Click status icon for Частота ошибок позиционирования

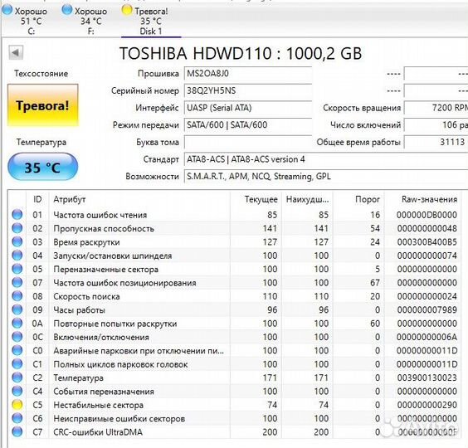point(17,283)
